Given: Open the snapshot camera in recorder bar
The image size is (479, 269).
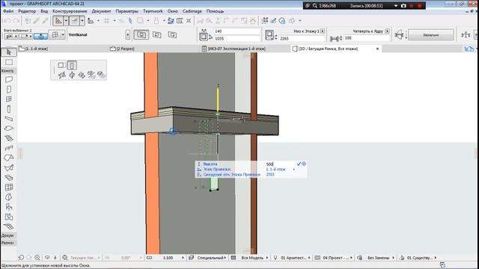Looking at the screenshot, I should coord(403,5).
